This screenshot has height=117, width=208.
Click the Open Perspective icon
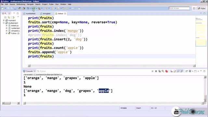point(194,8)
